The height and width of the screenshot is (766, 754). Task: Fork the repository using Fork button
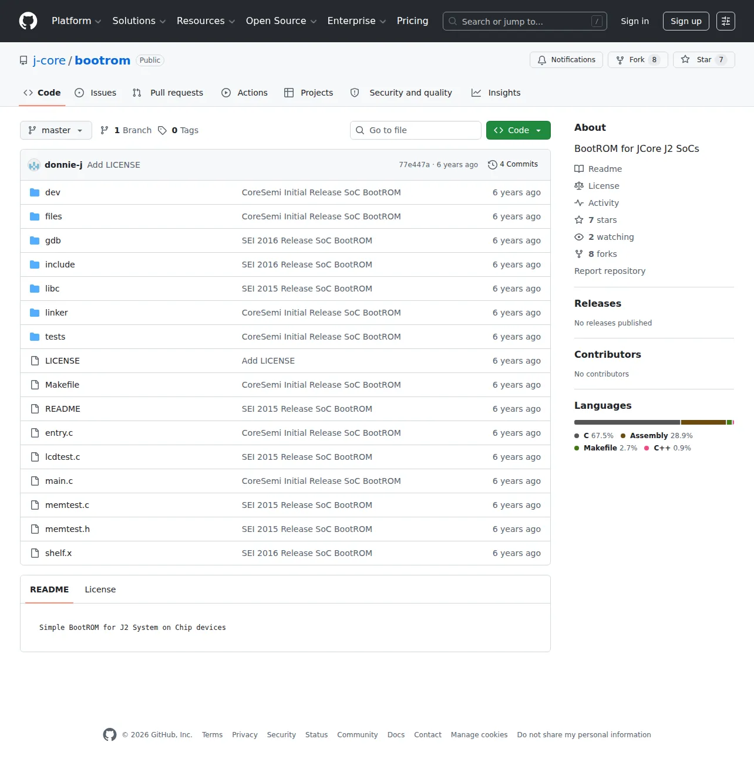638,60
